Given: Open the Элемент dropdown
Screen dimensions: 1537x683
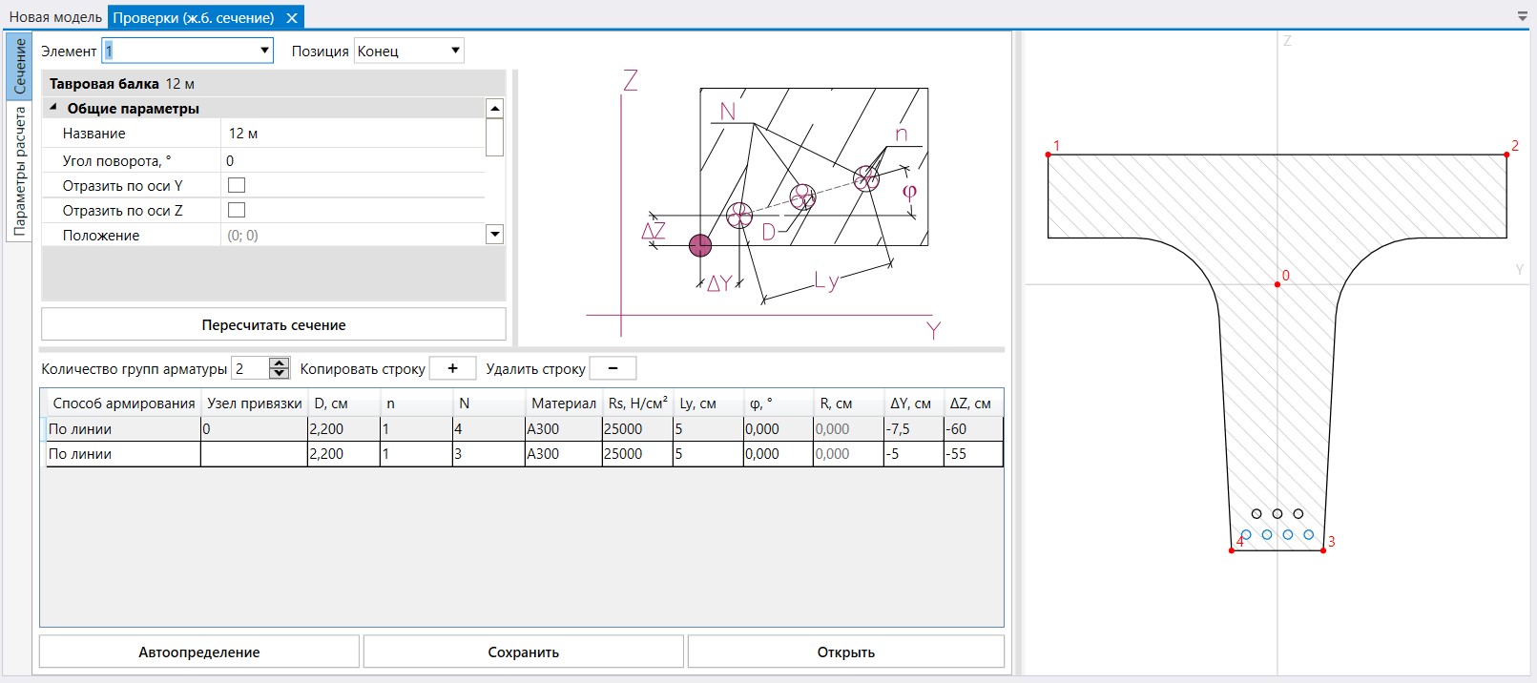Looking at the screenshot, I should coord(265,51).
